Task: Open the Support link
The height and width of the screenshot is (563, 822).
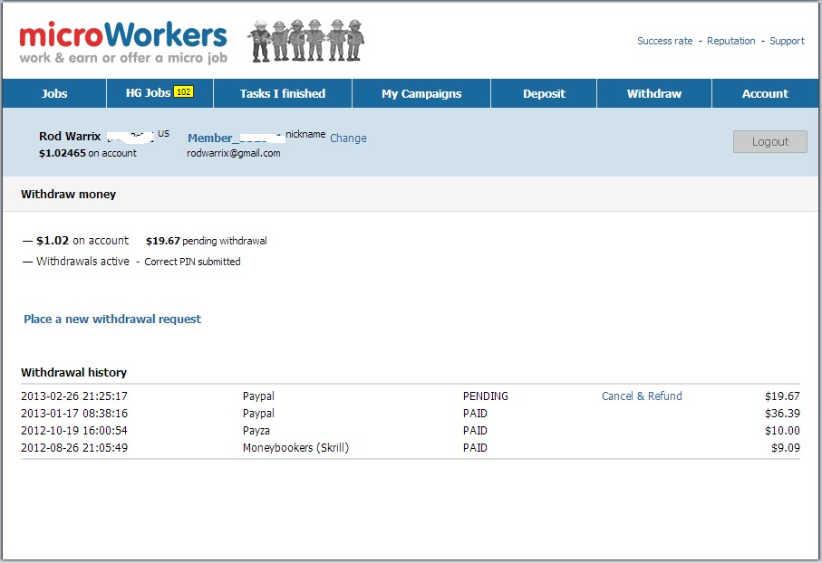Action: click(x=787, y=41)
